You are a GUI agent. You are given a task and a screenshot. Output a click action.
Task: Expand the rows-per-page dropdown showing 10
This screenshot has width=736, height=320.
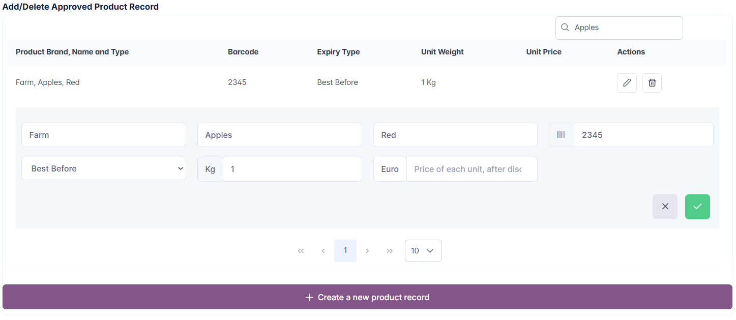tap(423, 251)
